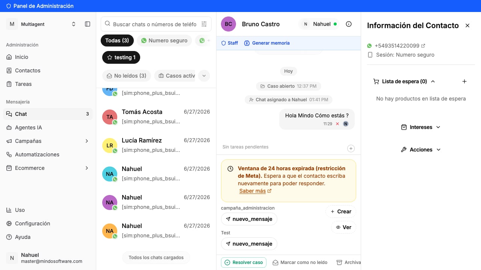Click the Chat asignado a Nahuel label
Viewport: 481px width, 270px height.
[x=289, y=100]
